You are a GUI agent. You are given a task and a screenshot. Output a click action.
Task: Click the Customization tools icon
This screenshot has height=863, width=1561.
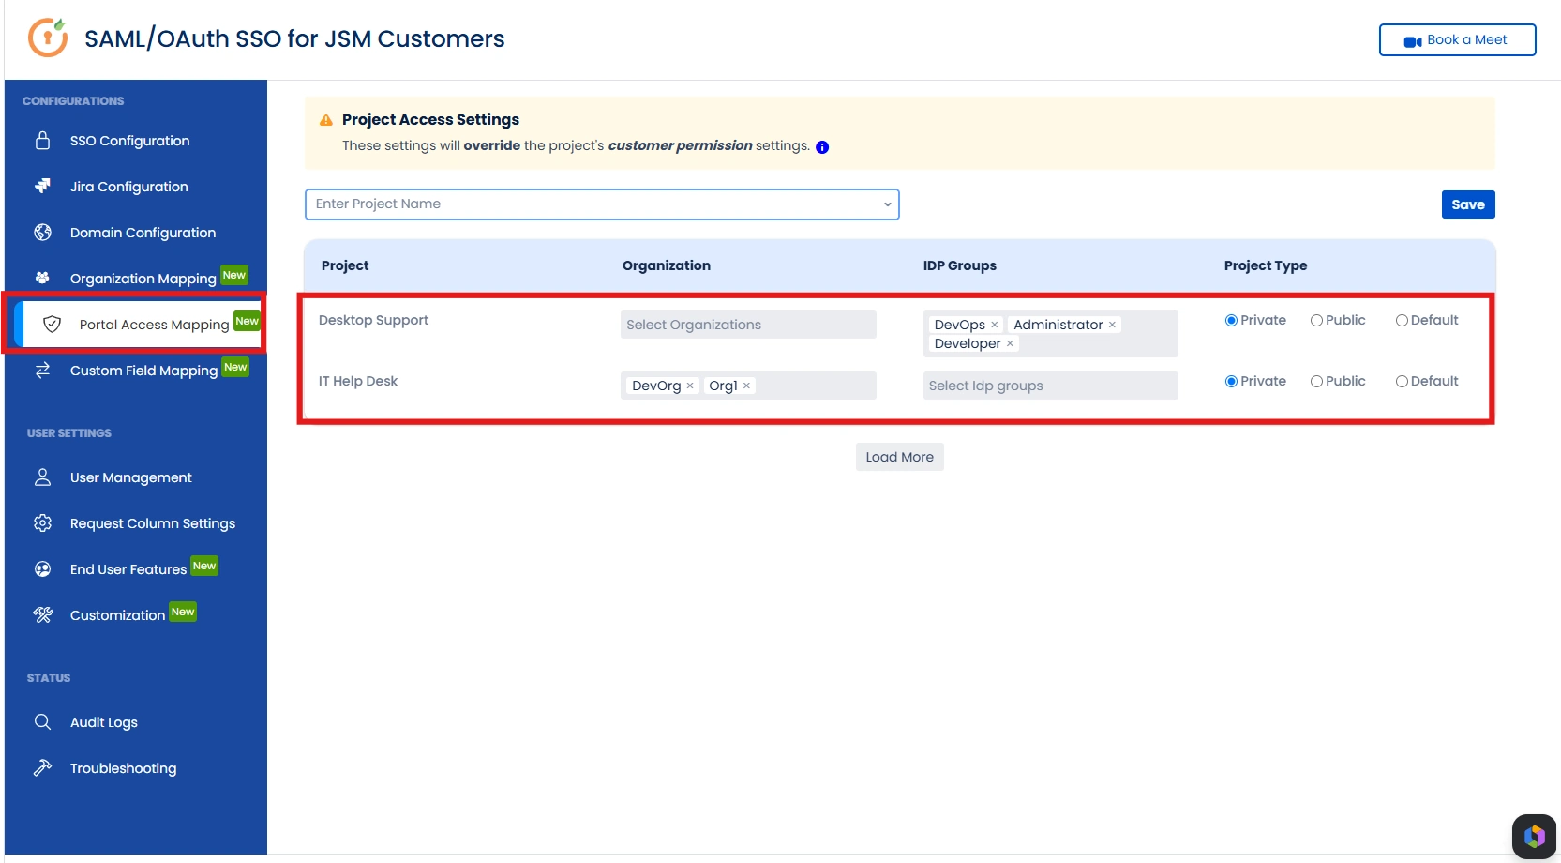(x=43, y=614)
